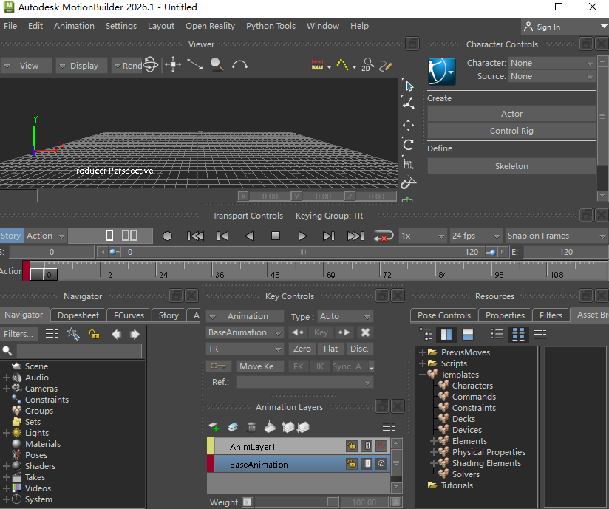Click the Skeleton define button
Viewport: 609px width, 509px height.
(x=511, y=166)
